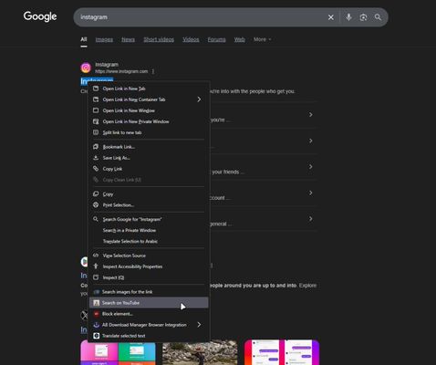Image resolution: width=436 pixels, height=365 pixels.
Task: Go to the Google logo homepage
Action: 40,16
